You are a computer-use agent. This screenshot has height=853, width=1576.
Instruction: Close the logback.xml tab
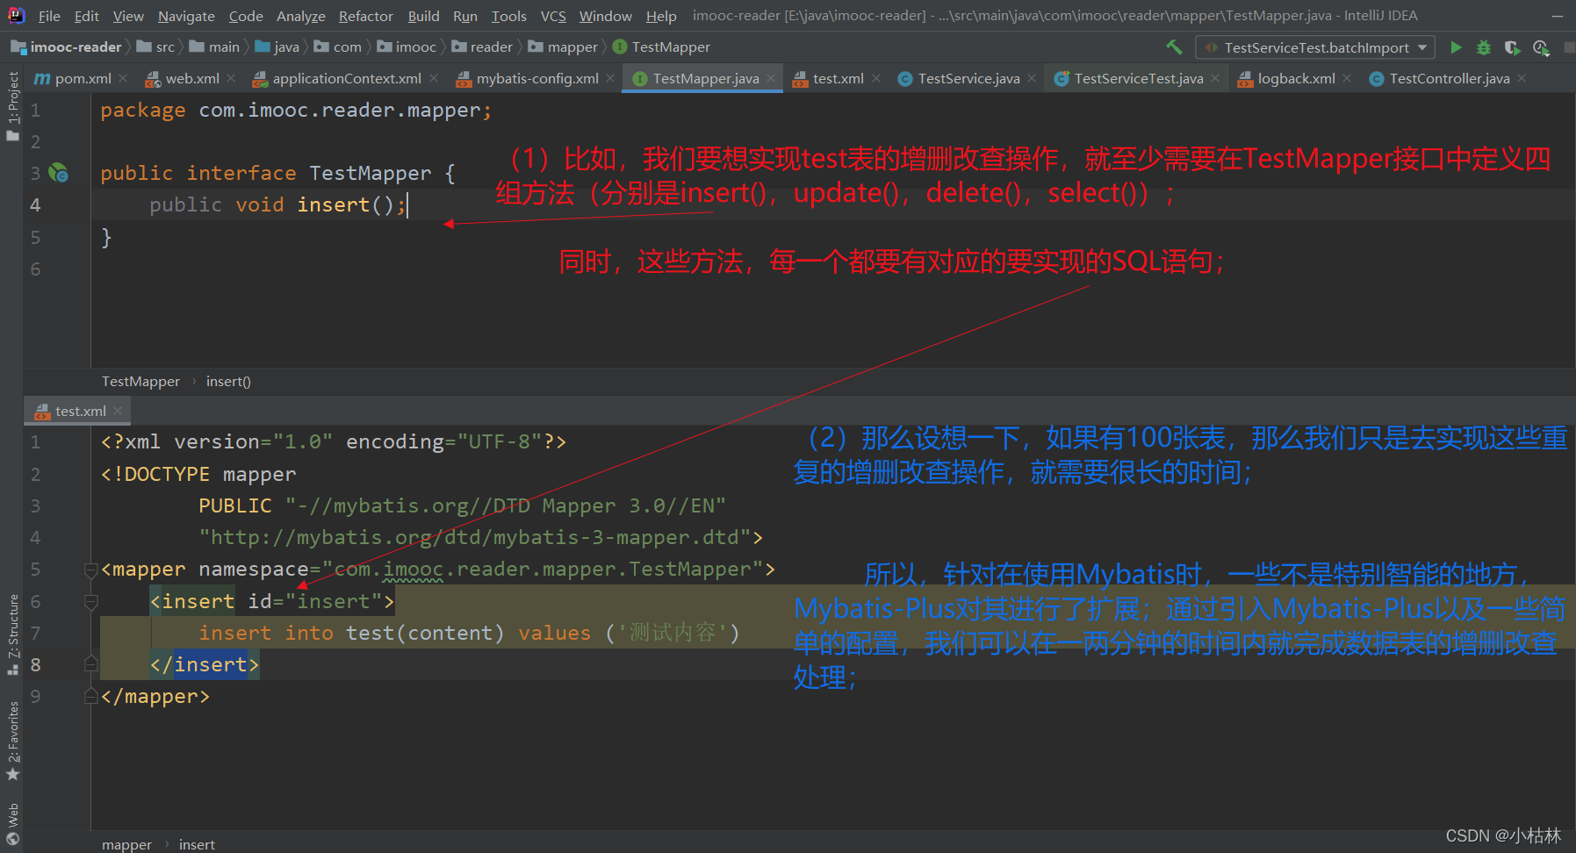(1347, 78)
